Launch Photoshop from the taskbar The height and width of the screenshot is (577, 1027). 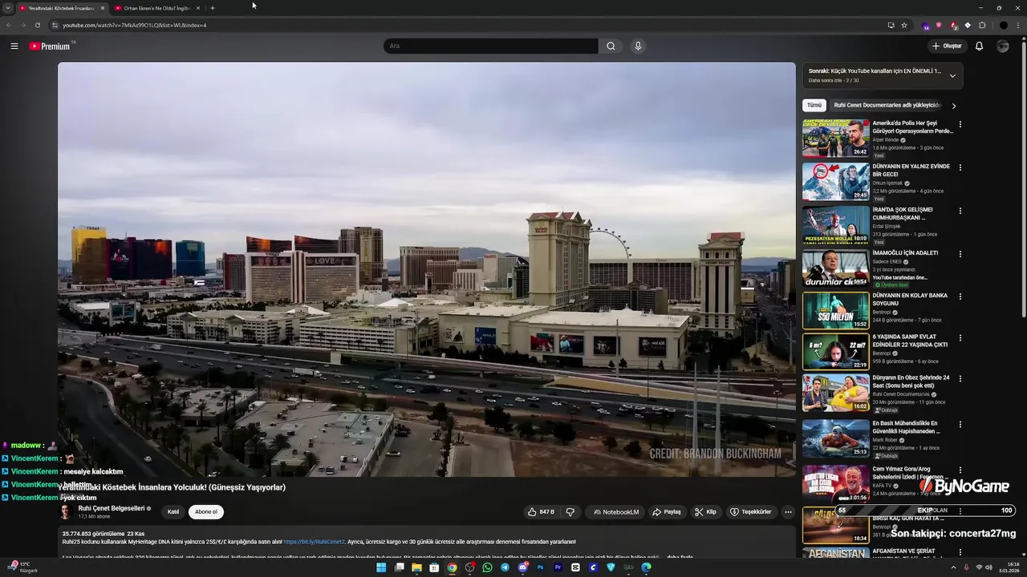pyautogui.click(x=540, y=567)
